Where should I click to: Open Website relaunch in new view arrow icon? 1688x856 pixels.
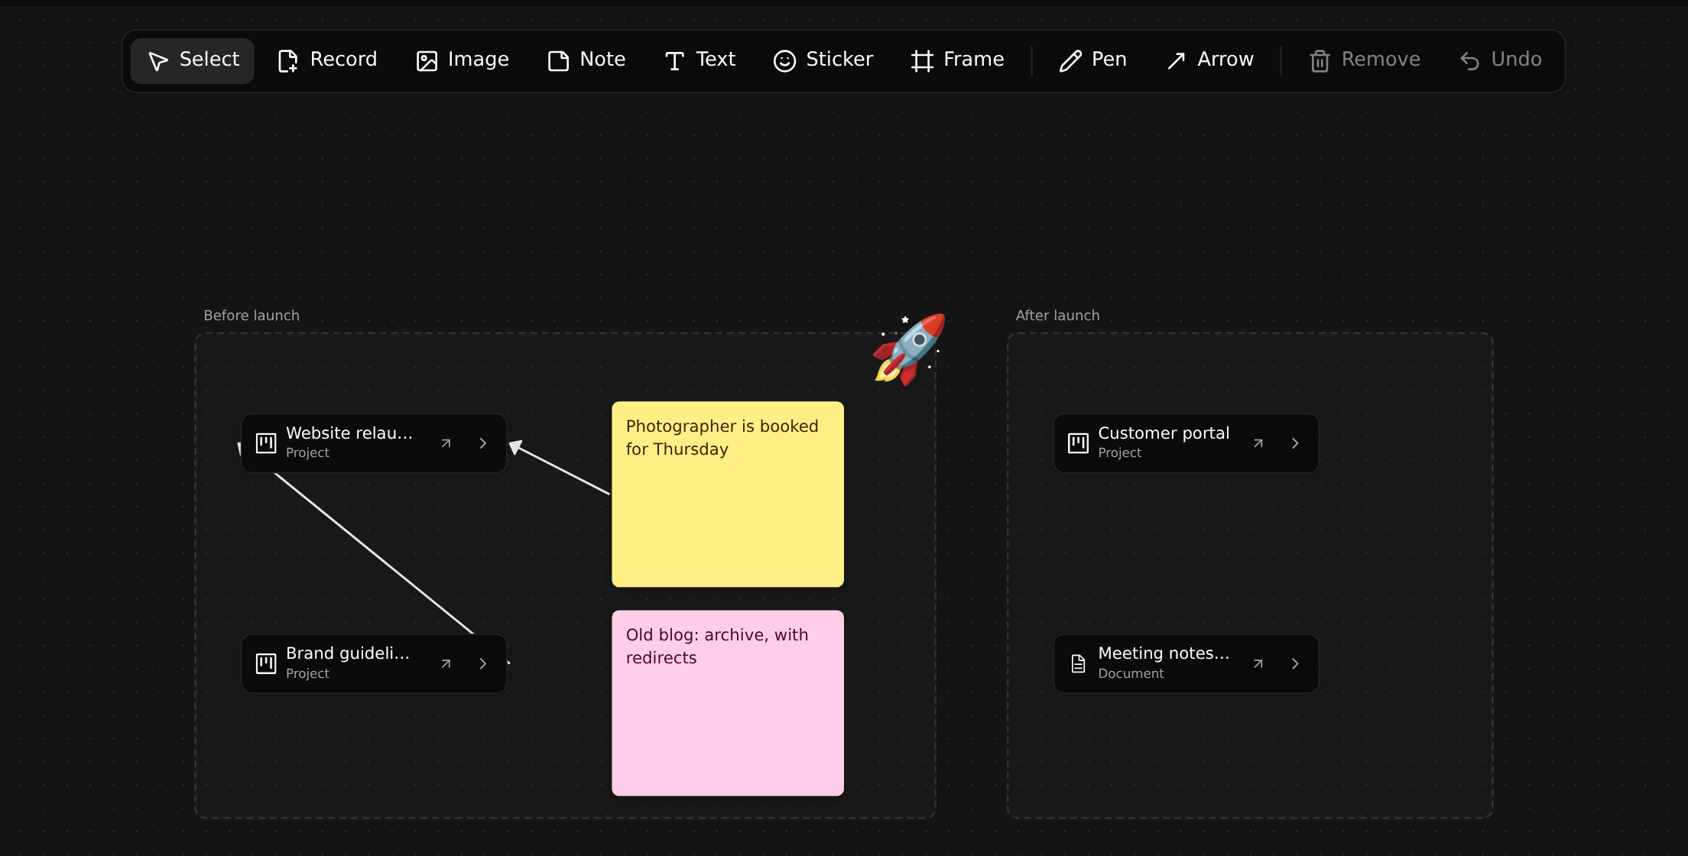point(446,443)
